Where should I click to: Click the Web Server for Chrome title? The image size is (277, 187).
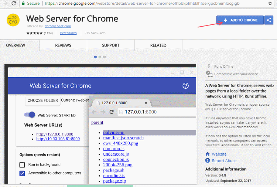(72, 18)
